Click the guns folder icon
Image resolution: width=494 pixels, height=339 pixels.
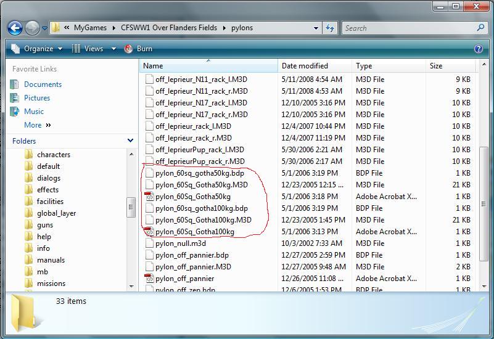click(x=28, y=225)
